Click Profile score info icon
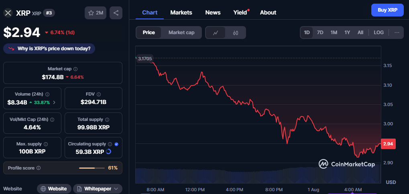The width and height of the screenshot is (409, 194). point(39,168)
